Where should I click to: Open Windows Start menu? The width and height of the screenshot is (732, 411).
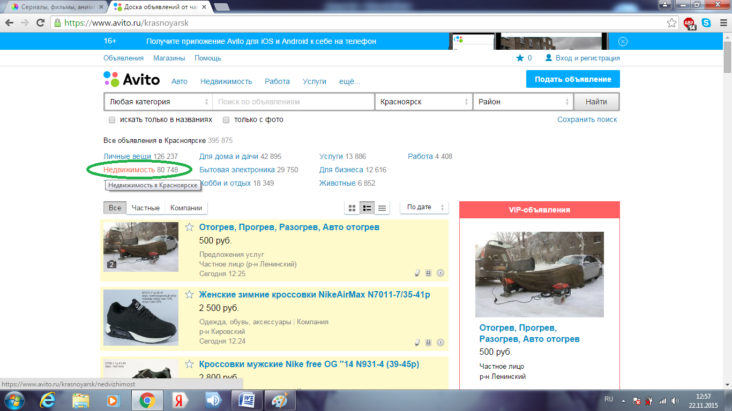(14, 400)
